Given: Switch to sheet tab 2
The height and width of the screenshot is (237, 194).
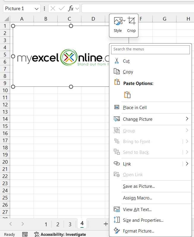Looking at the screenshot, I should (x=58, y=224).
